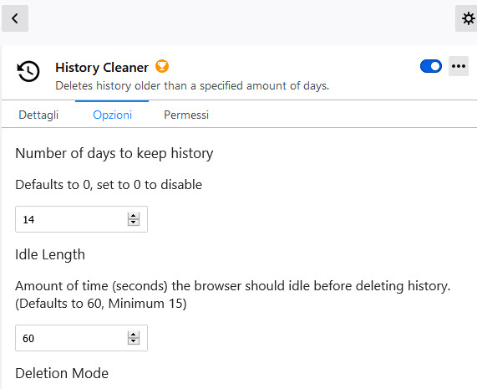Open the gear tools menu
This screenshot has width=477, height=389.
coord(468,18)
